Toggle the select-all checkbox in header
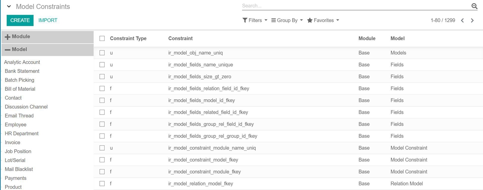The width and height of the screenshot is (483, 190). pyautogui.click(x=102, y=39)
